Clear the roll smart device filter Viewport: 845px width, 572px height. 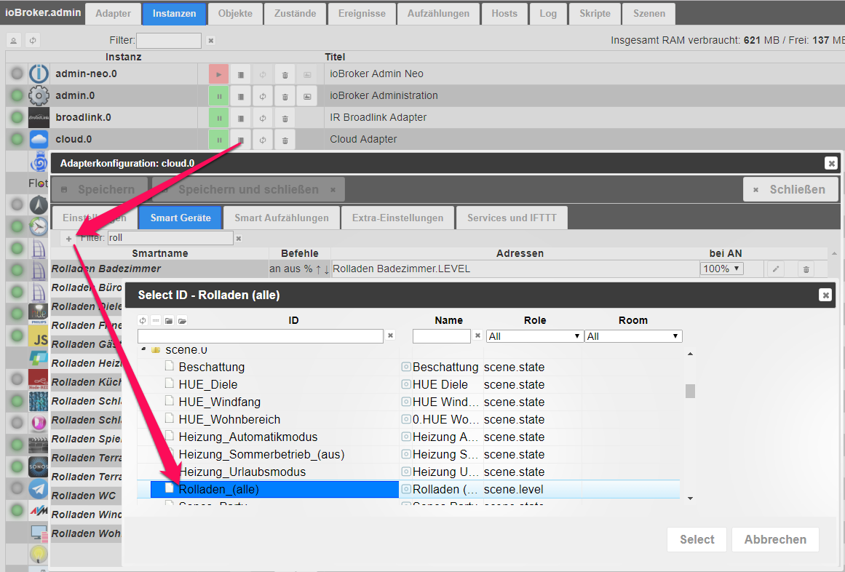coord(238,239)
